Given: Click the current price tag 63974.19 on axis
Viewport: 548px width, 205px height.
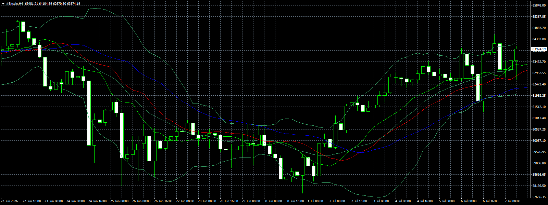Looking at the screenshot, I should [539, 49].
